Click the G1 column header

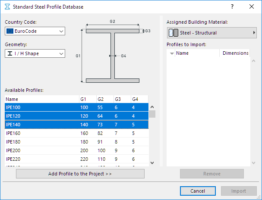pos(87,99)
